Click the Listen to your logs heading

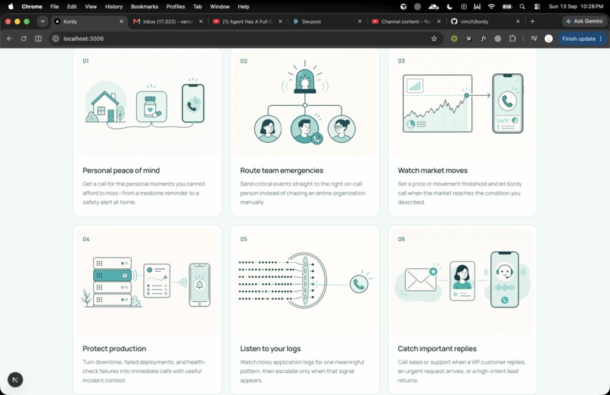[x=270, y=349]
